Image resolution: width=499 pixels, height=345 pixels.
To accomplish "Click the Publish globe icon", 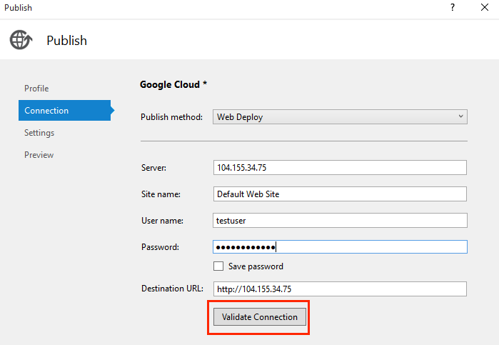I will [21, 40].
